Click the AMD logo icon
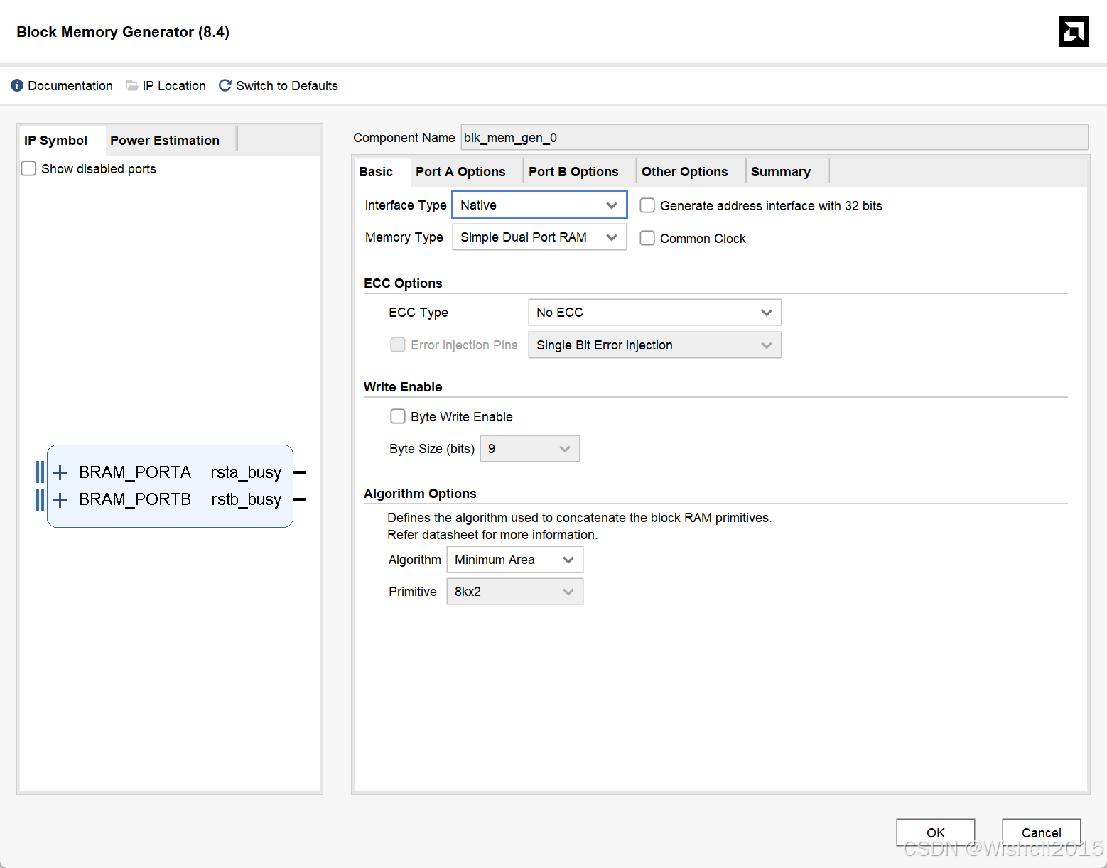 point(1074,31)
